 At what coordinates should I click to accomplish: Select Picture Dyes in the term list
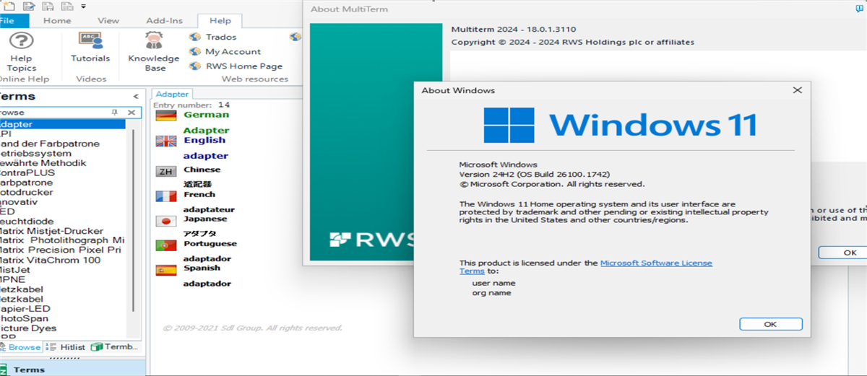click(x=27, y=328)
